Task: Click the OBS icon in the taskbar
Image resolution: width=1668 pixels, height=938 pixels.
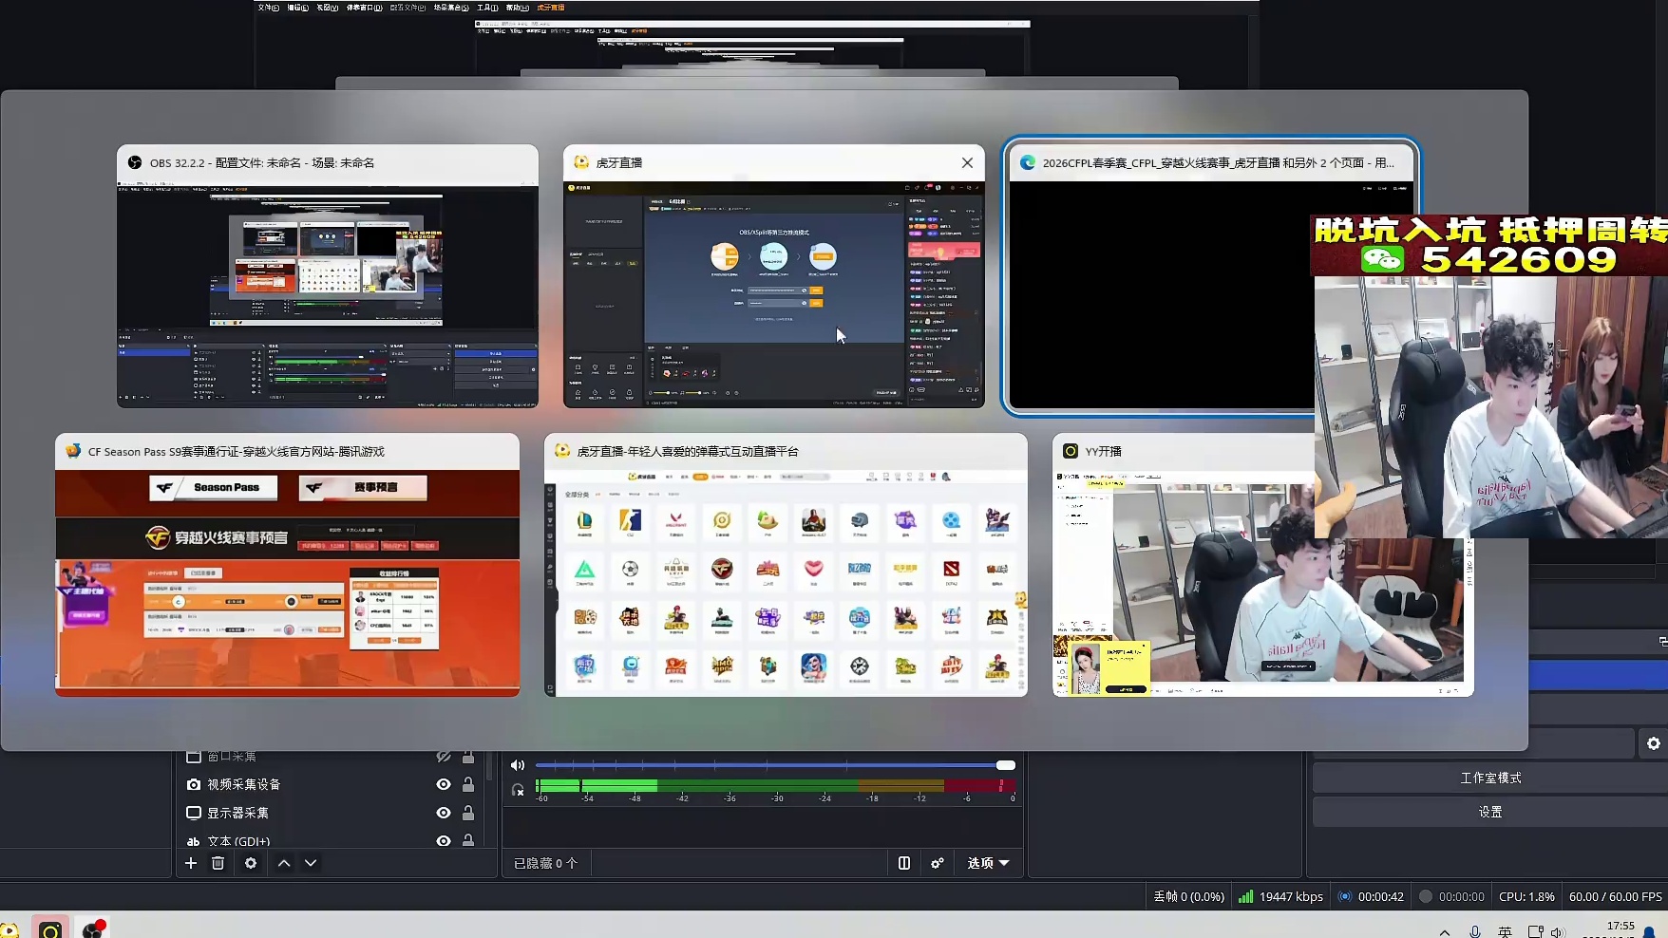Action: pos(92,929)
